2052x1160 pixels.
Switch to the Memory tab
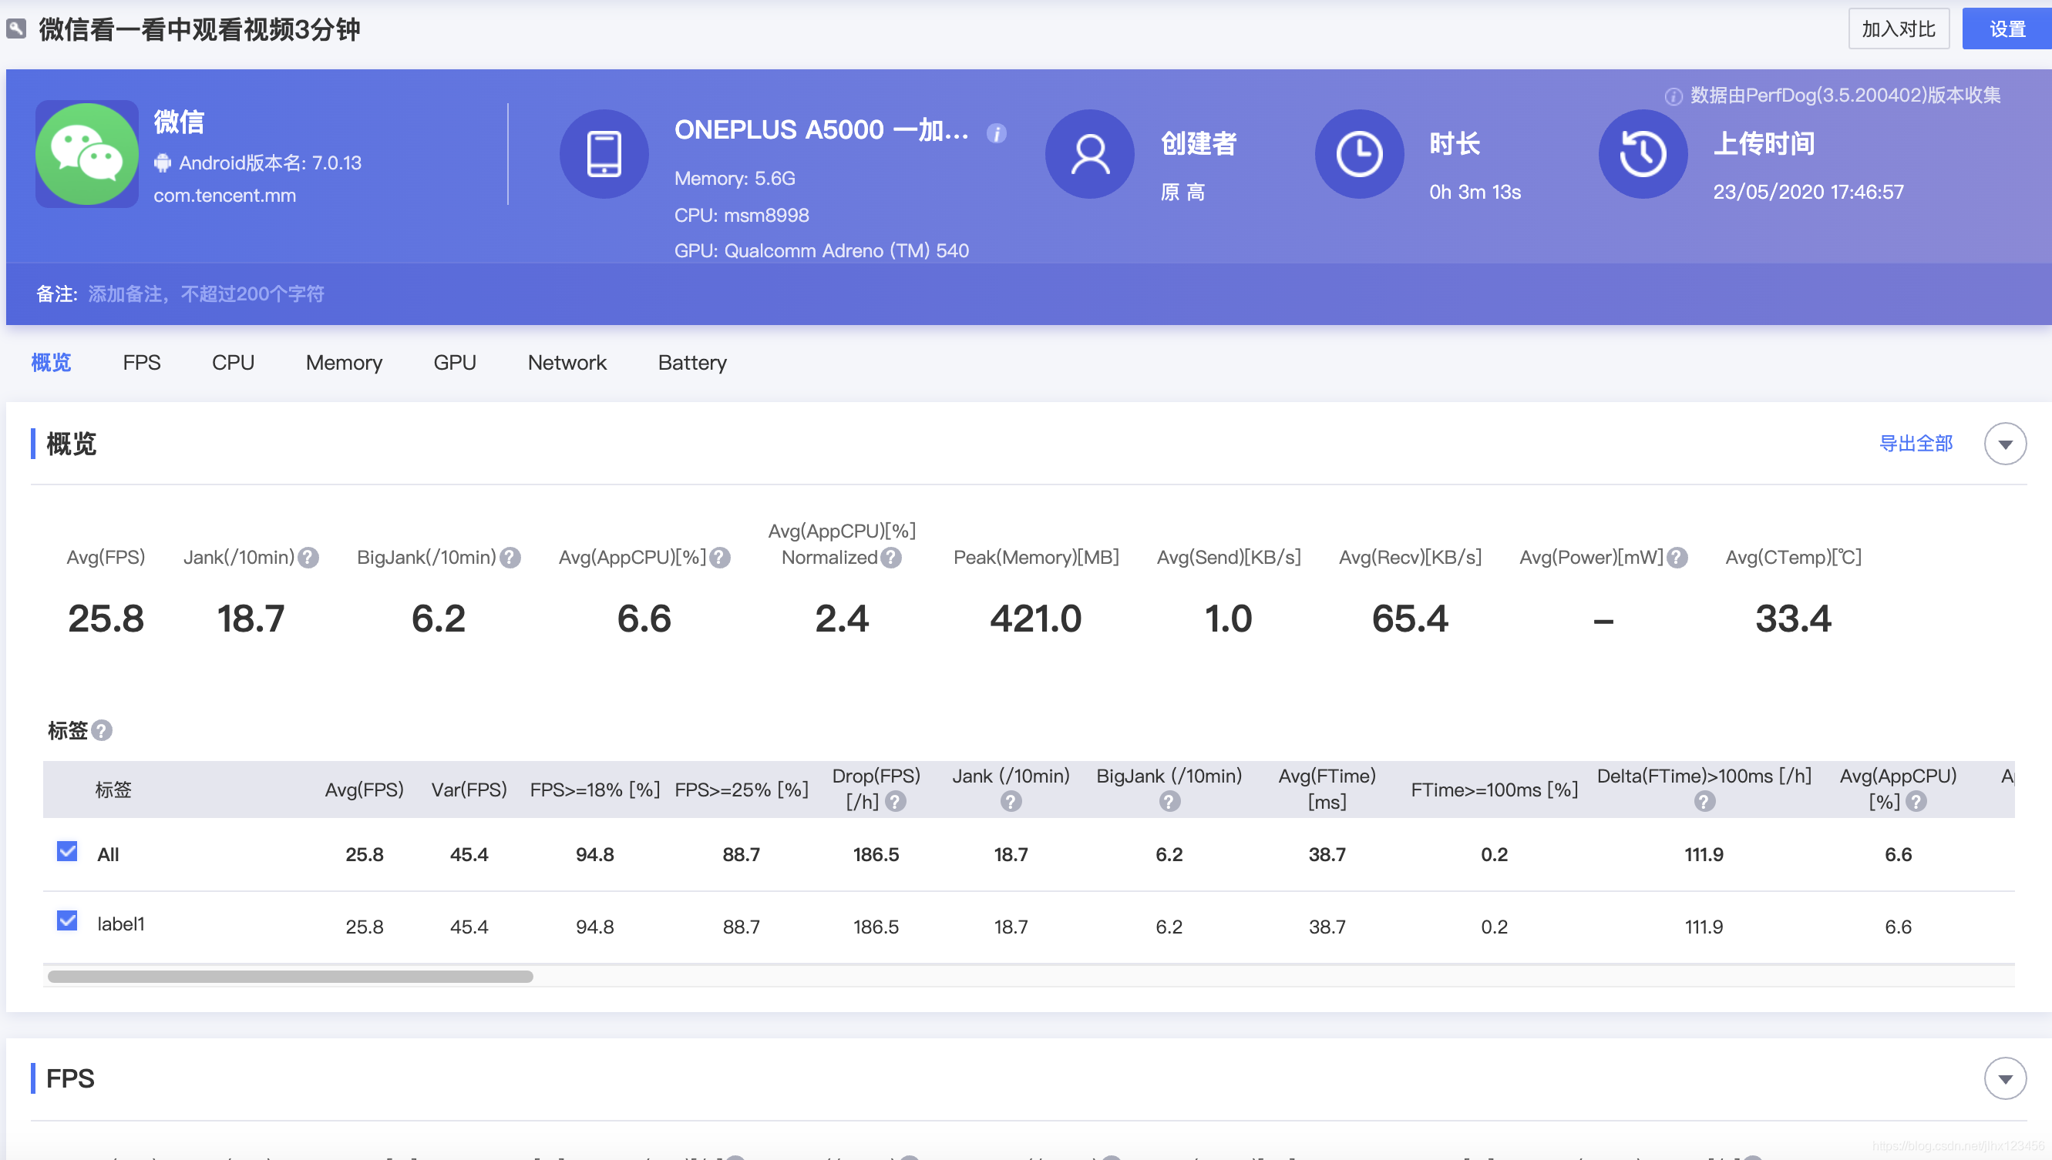click(x=344, y=363)
